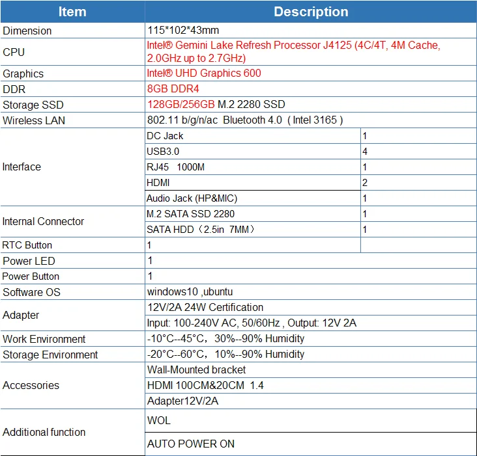Viewport: 477px width, 456px height.
Task: Click the 'Item' column header
Action: click(x=72, y=12)
